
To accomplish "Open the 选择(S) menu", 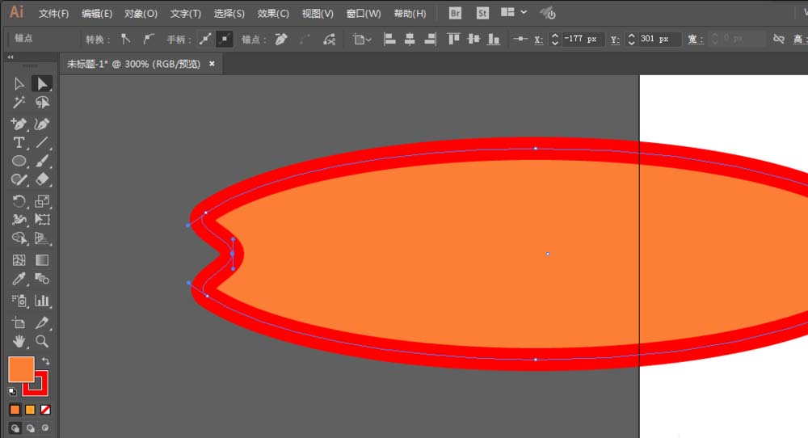I will (229, 14).
